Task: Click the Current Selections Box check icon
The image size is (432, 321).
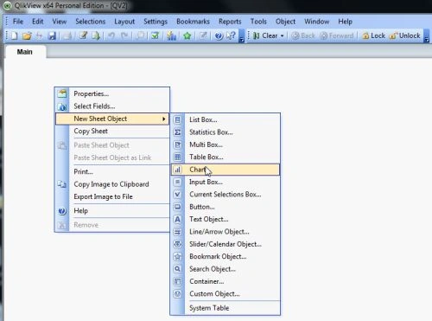Action: tap(178, 195)
